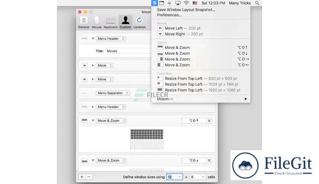Open the Wi-Fi status menu
This screenshot has height=184, width=319.
pyautogui.click(x=186, y=3)
